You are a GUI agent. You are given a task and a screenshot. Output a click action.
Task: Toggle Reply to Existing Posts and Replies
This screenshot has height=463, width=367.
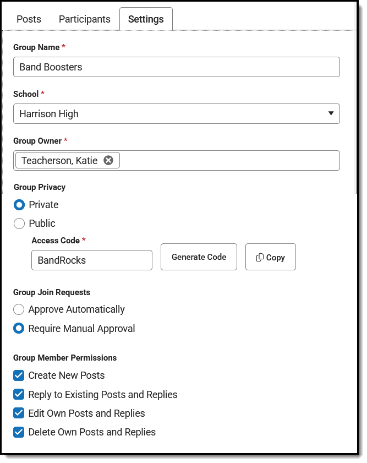tap(19, 394)
